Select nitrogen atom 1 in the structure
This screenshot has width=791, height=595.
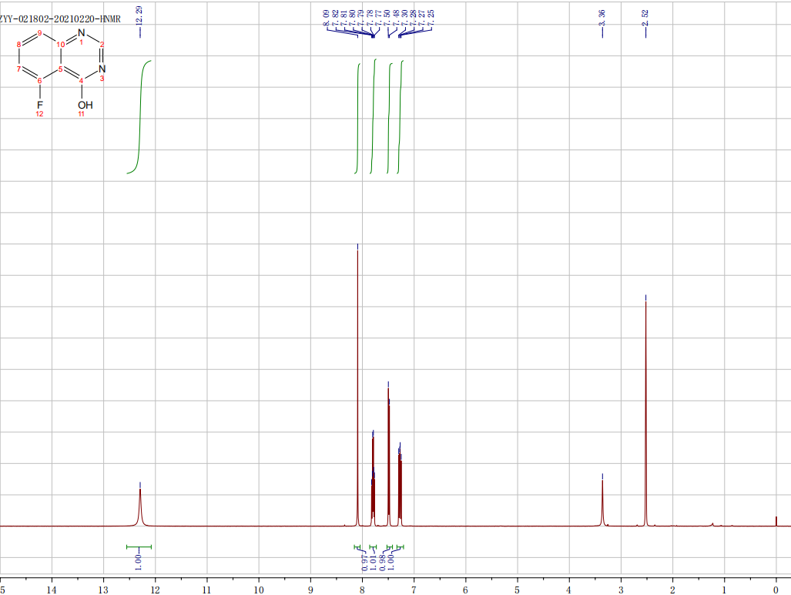pyautogui.click(x=82, y=33)
